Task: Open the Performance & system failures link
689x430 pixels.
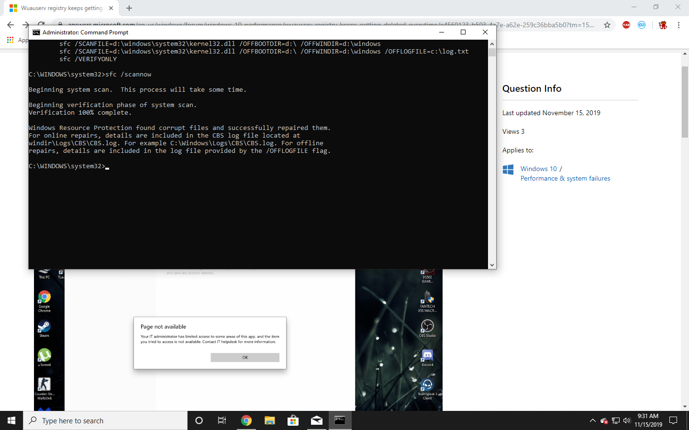Action: point(565,178)
